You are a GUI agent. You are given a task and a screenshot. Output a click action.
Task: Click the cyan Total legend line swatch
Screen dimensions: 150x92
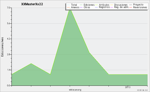[x=68, y=5]
